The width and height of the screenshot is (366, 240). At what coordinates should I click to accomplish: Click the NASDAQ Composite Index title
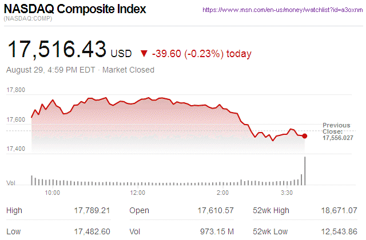[75, 10]
